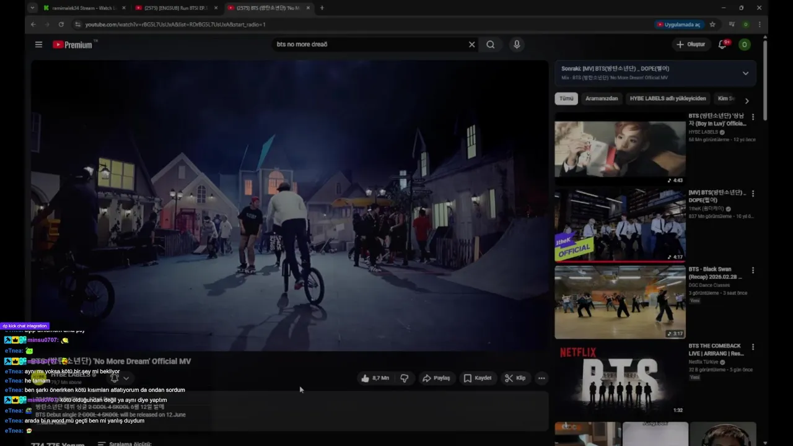The height and width of the screenshot is (446, 793).
Task: Clear the search box with the X
Action: (x=471, y=45)
